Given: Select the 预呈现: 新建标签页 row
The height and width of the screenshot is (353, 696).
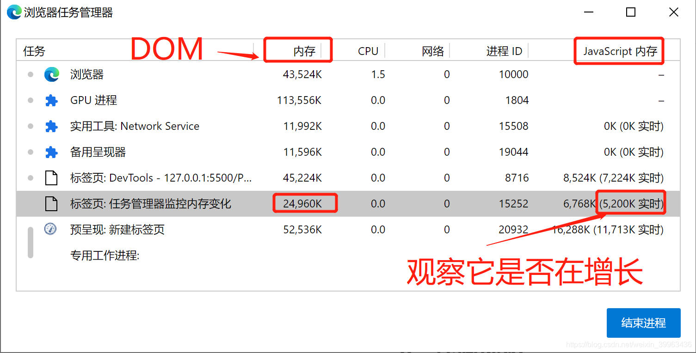Looking at the screenshot, I should [348, 230].
